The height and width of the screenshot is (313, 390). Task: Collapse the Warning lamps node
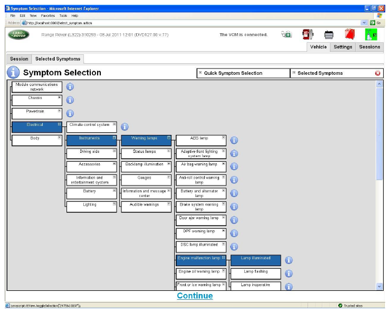pos(169,138)
